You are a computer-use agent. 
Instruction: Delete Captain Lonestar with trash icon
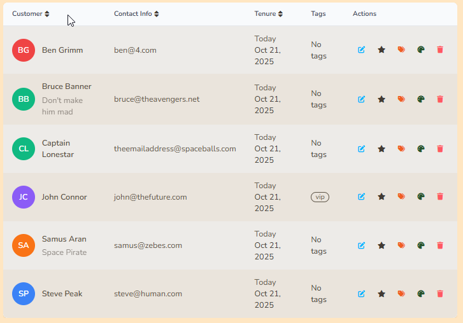point(440,149)
